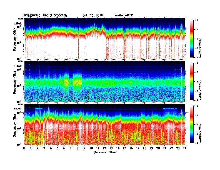Image resolution: width=220 pixels, height=170 pixels.
Task: Click hour tick label '24' on time axis
Action: tap(185, 148)
